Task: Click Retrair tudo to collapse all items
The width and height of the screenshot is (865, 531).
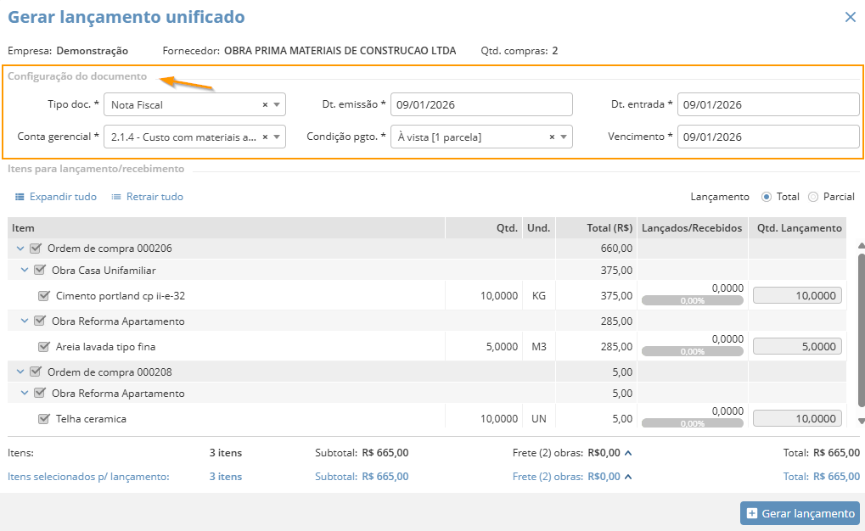Action: (x=147, y=197)
